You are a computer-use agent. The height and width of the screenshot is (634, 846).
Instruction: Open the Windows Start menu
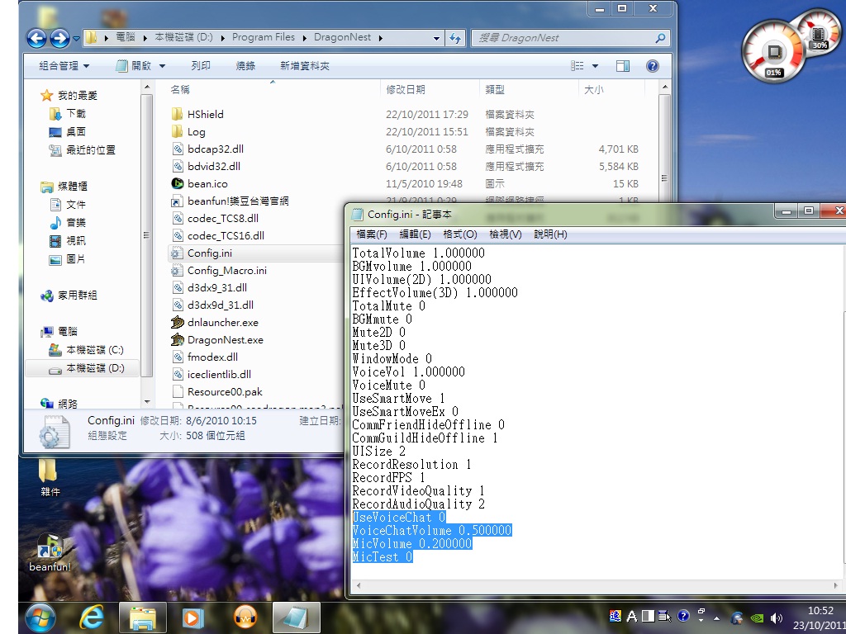40,617
